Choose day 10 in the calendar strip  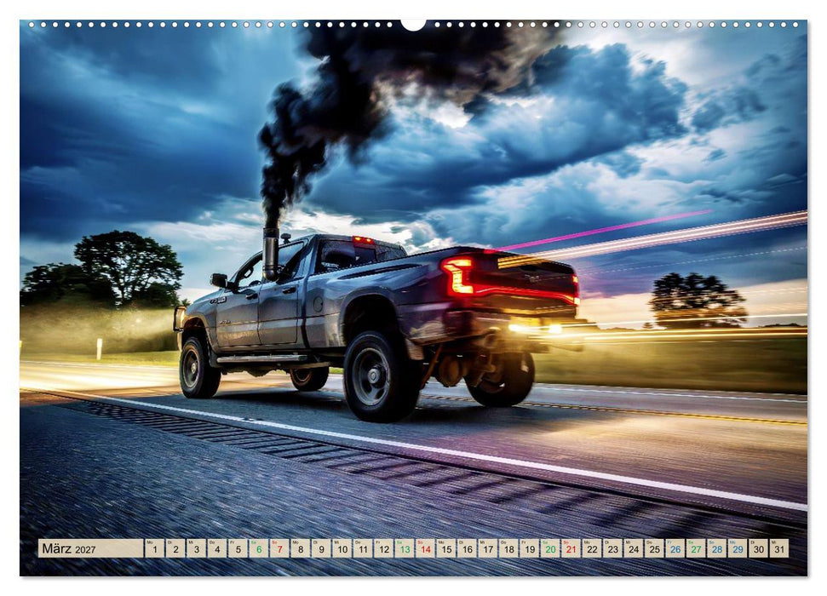point(342,548)
